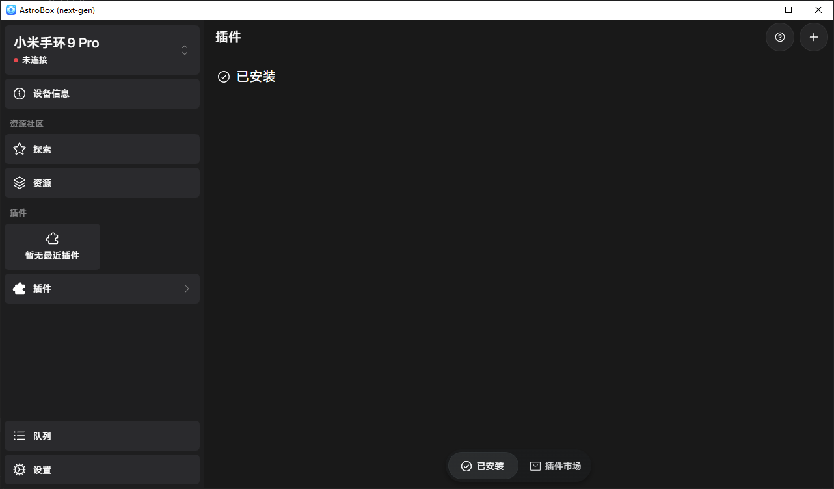Open 设置 settings page
The height and width of the screenshot is (489, 834).
[102, 469]
